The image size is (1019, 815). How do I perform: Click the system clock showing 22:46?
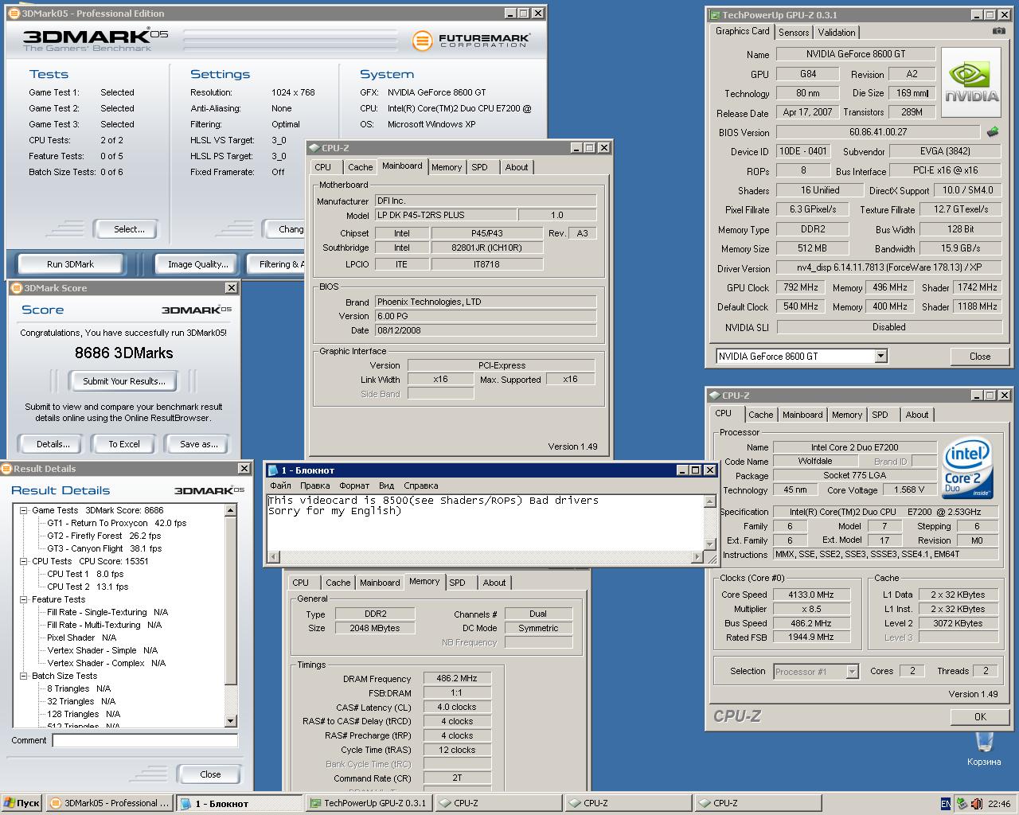tap(999, 804)
